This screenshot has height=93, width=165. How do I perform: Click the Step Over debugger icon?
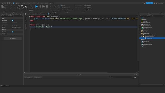55,7
